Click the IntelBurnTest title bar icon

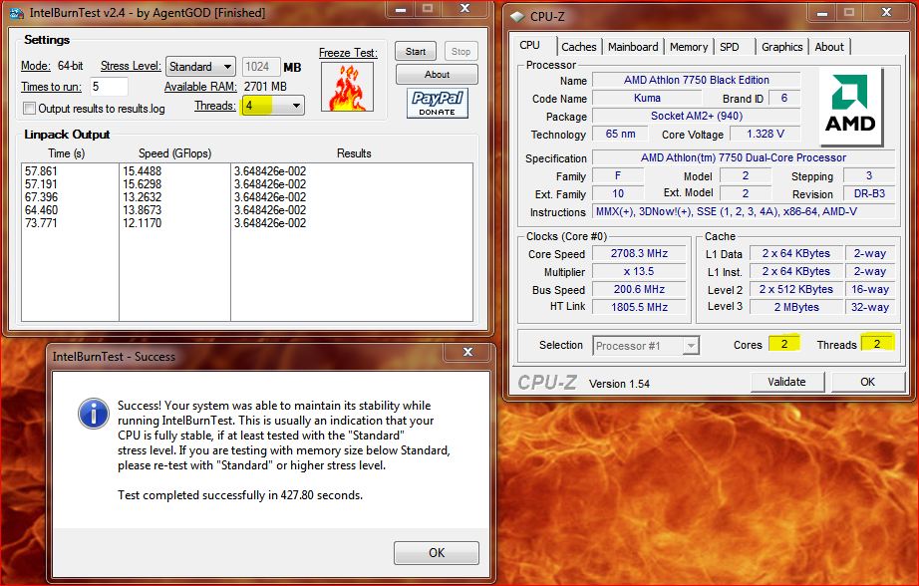point(16,13)
